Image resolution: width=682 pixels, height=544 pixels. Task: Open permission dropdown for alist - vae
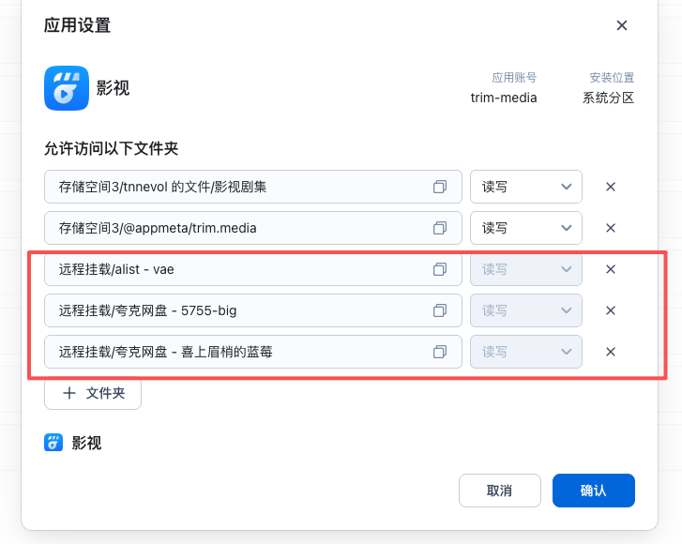click(525, 269)
